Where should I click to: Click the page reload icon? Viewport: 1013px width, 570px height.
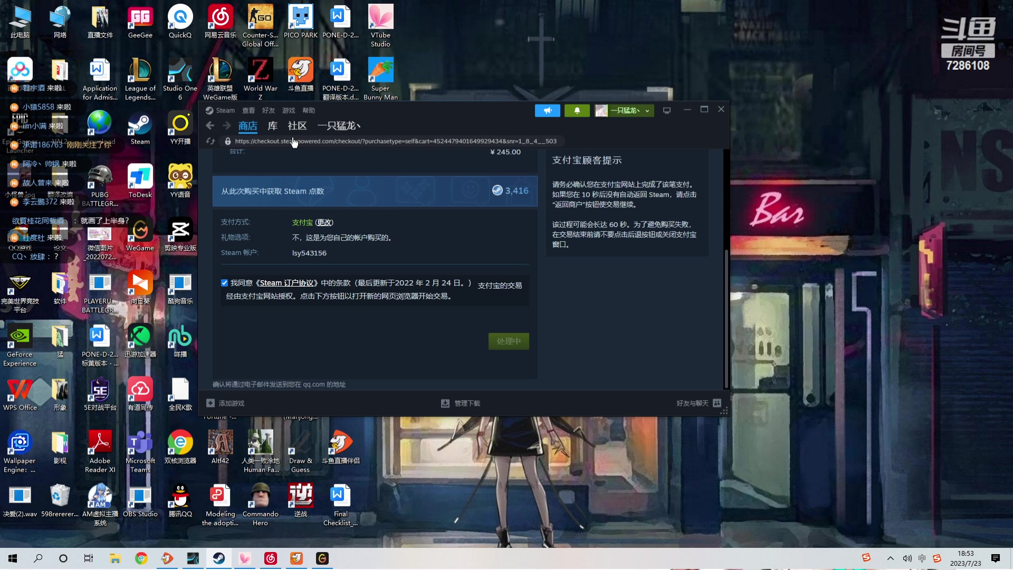211,141
